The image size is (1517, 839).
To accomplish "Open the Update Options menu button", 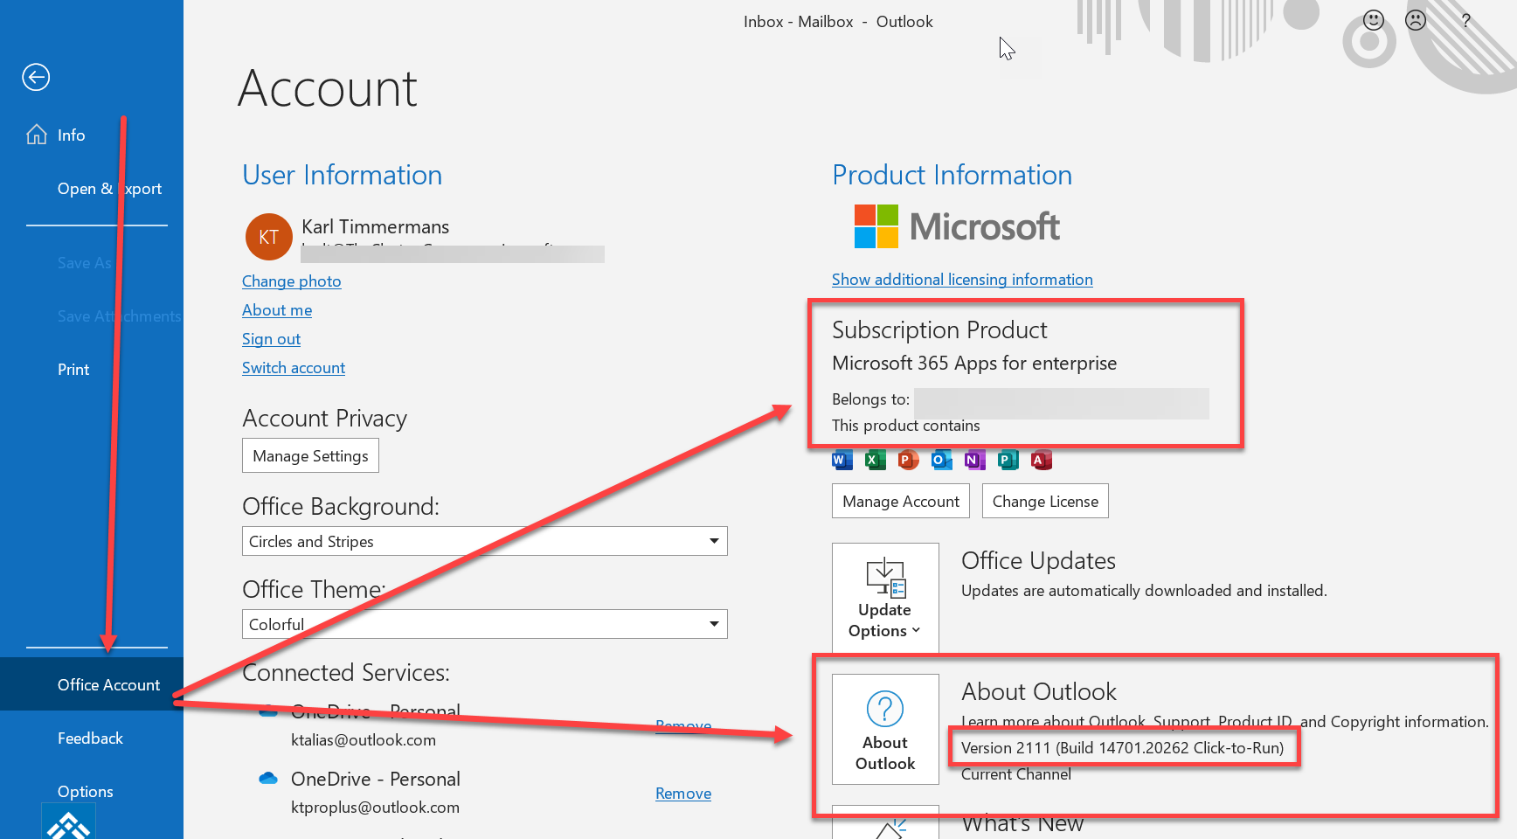I will [885, 599].
